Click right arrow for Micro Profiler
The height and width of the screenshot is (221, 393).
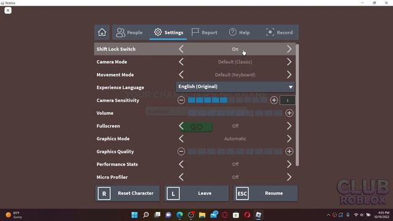289,177
